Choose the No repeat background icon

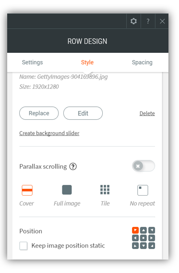pyautogui.click(x=143, y=191)
